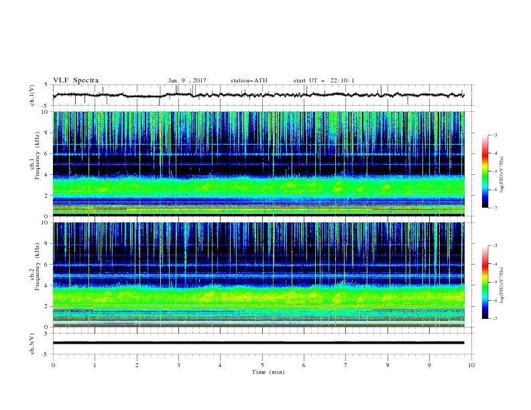Viewport: 531px width, 410px height.
Task: Click the "5" tick on ch.1(V) axis
Action: [46, 85]
